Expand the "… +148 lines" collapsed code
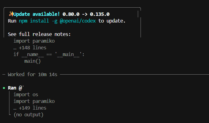 click(30, 47)
